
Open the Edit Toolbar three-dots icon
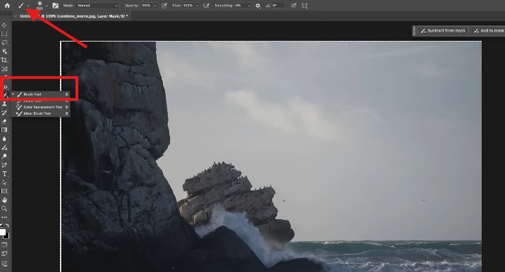[4, 218]
